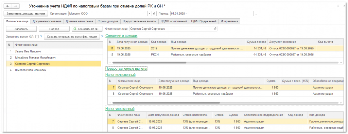Expand the Предоставленные вычеты section
Viewport: 348px width, 134px height.
tap(126, 69)
